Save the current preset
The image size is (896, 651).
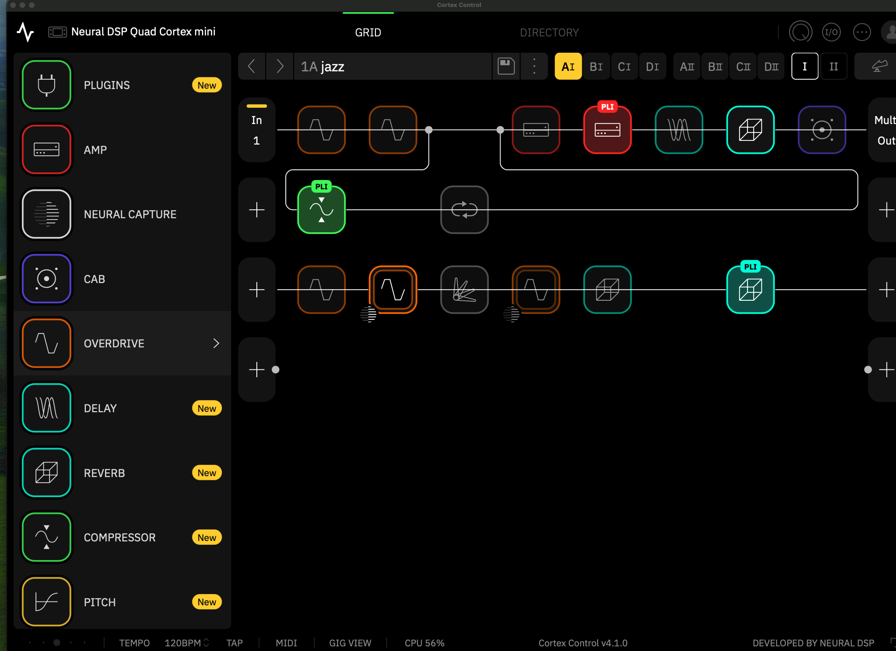(x=506, y=66)
